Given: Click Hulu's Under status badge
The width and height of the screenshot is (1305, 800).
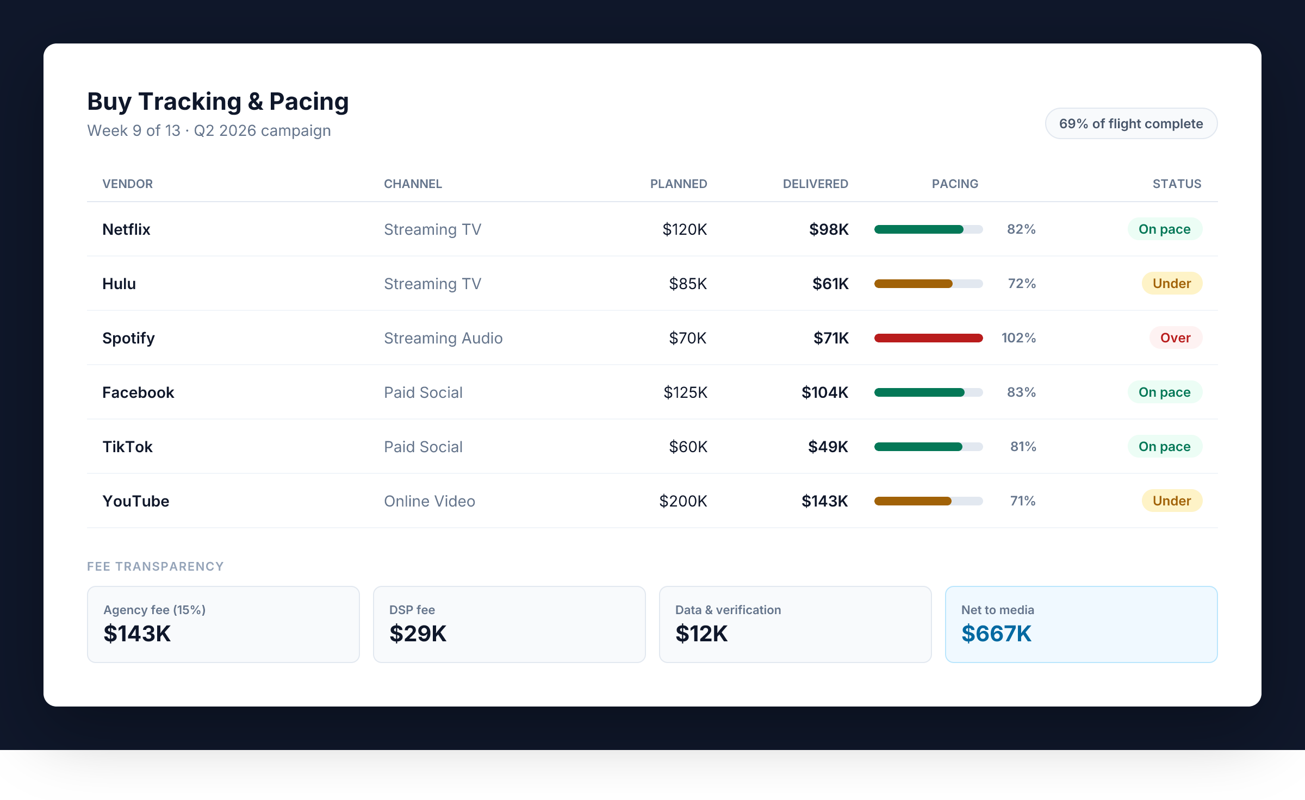Looking at the screenshot, I should (1171, 284).
